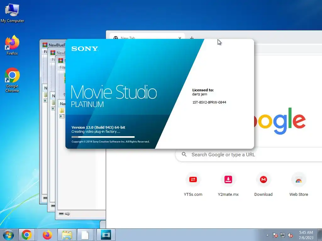Select application file row in frontmost WinRAR list
Screen dimensions: 322x241
tap(62, 116)
